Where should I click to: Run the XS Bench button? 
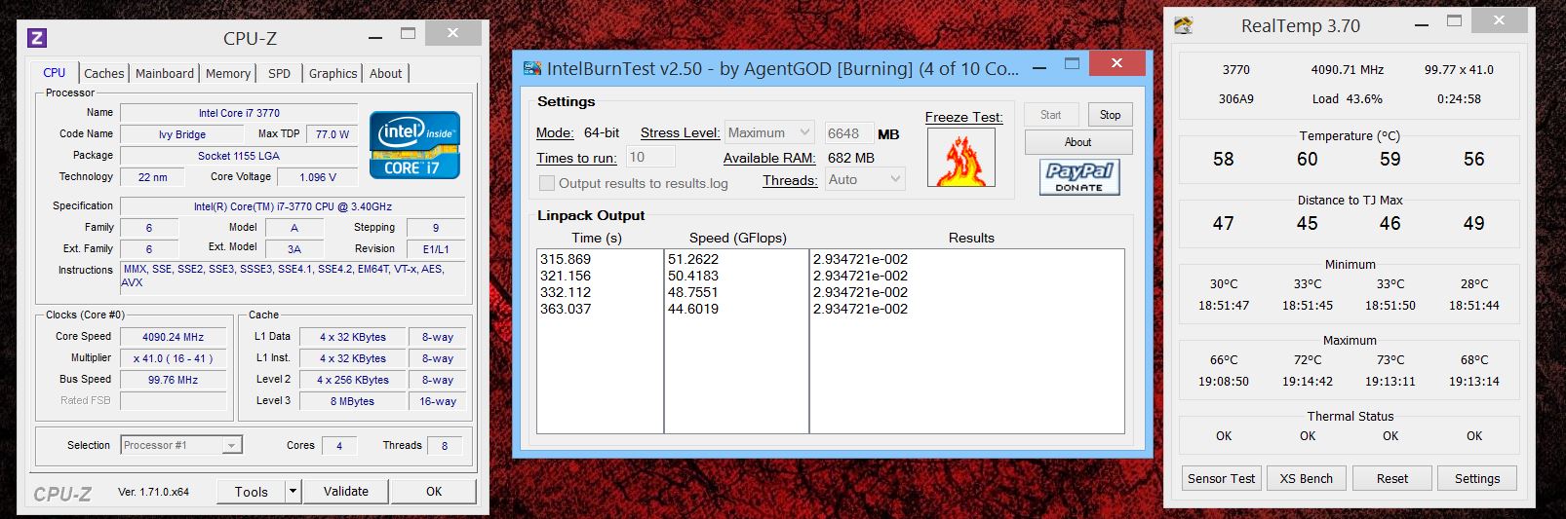coord(1307,478)
